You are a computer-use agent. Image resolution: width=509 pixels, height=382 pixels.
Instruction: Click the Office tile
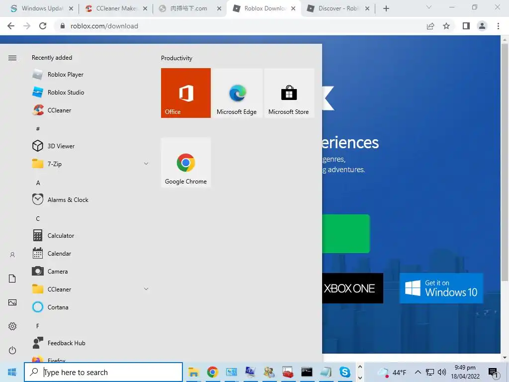coord(186,93)
